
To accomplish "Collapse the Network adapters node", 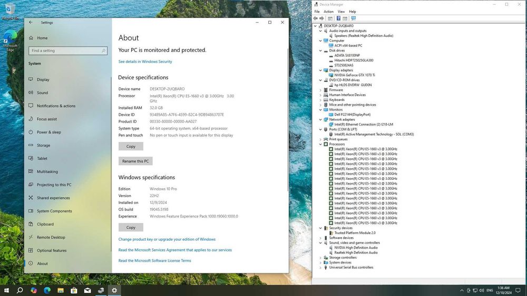I will (320, 119).
